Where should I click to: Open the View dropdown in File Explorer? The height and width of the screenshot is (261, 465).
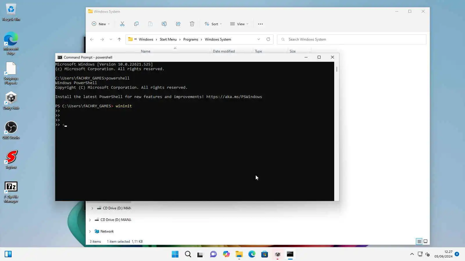point(239,24)
